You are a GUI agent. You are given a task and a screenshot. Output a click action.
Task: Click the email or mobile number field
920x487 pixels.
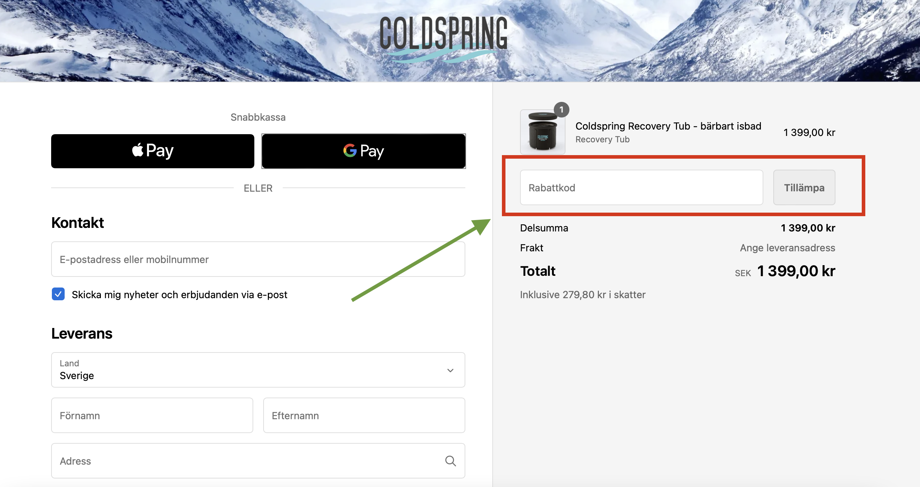(258, 259)
